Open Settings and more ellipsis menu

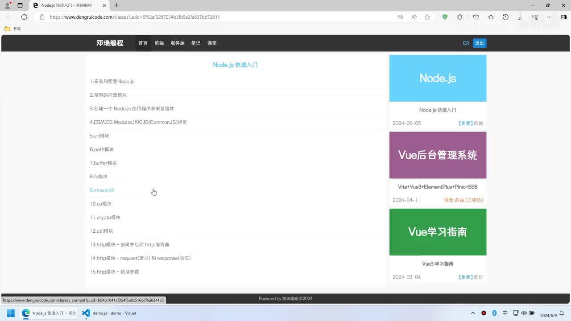coord(549,17)
